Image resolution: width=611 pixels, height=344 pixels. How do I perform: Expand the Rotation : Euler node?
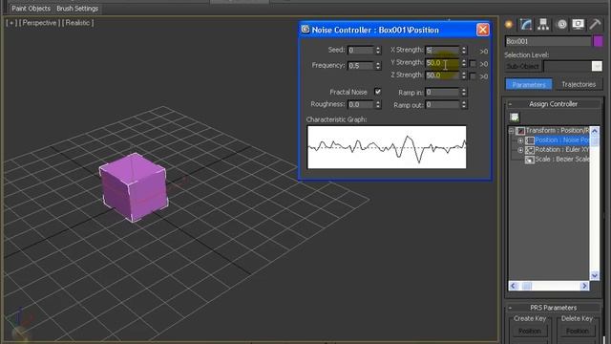[x=520, y=150]
